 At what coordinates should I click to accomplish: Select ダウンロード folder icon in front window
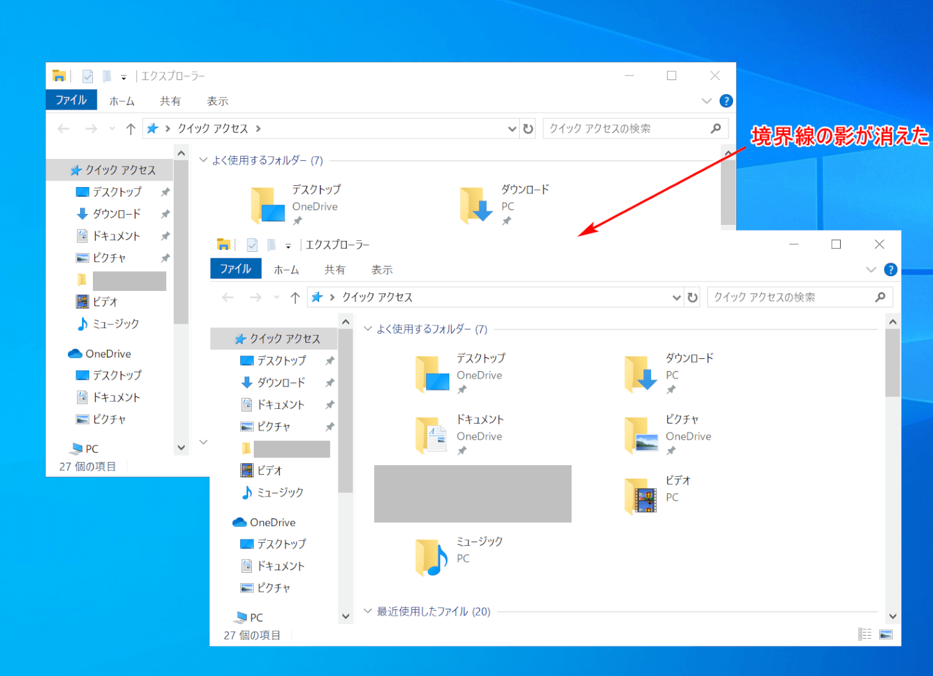(x=641, y=374)
